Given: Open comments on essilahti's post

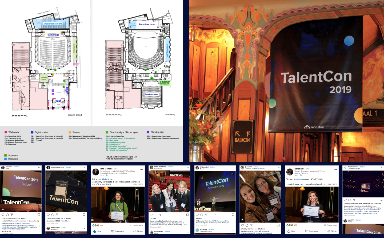Looking at the screenshot, I should coord(7,215).
